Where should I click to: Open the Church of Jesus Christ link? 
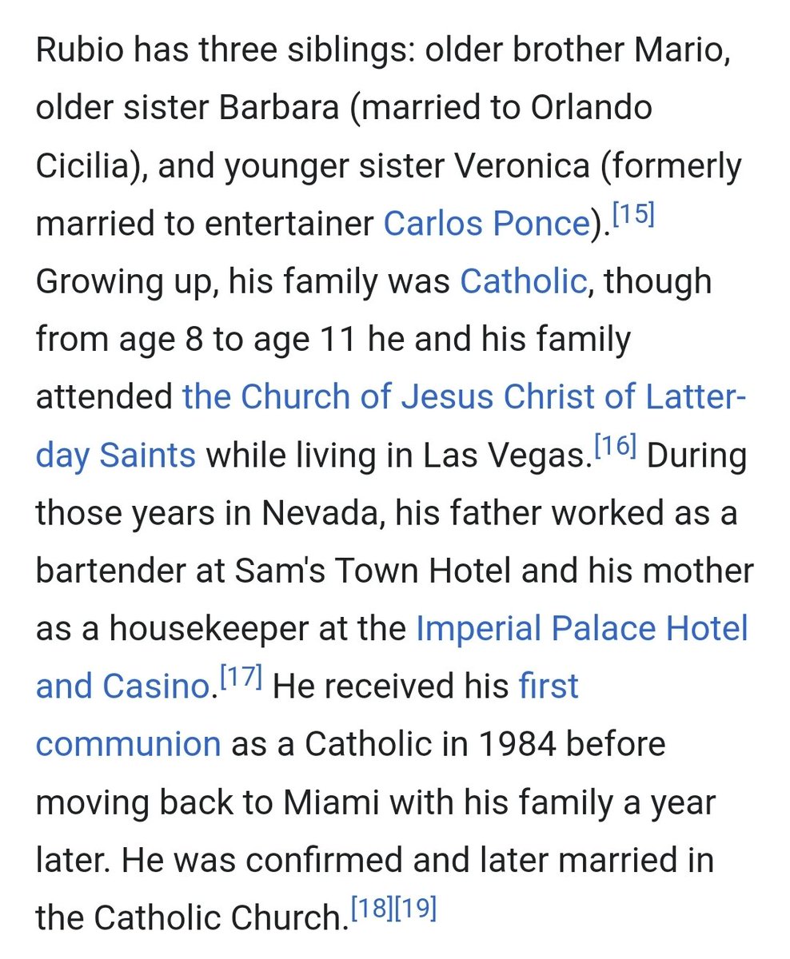coord(464,397)
